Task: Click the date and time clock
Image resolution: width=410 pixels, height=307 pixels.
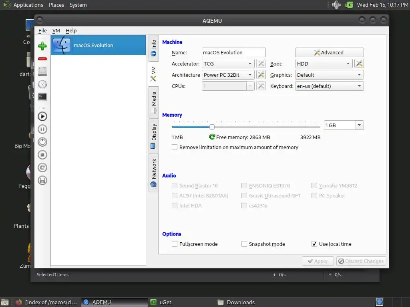Action: [382, 5]
